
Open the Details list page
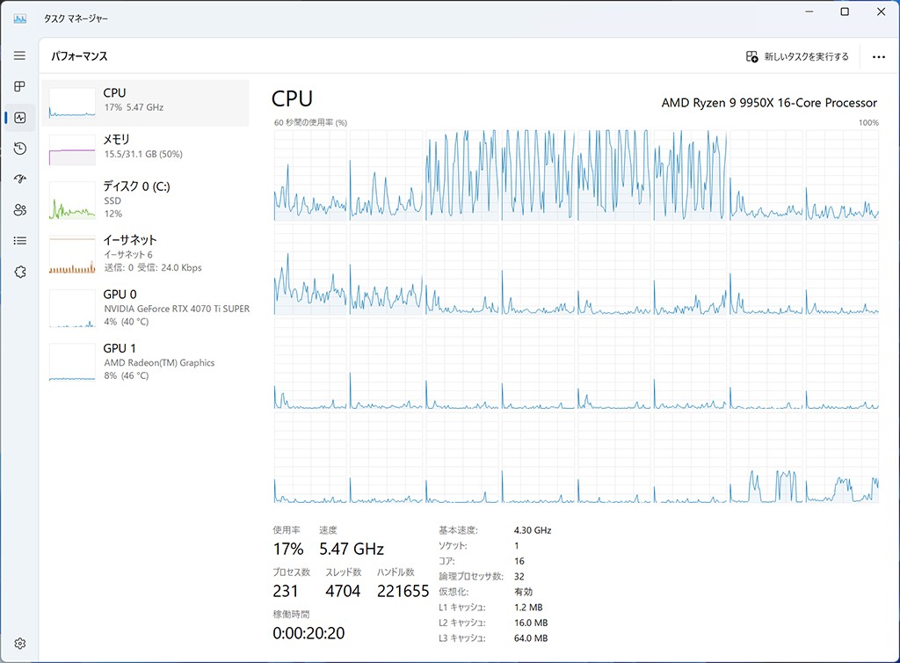[19, 240]
